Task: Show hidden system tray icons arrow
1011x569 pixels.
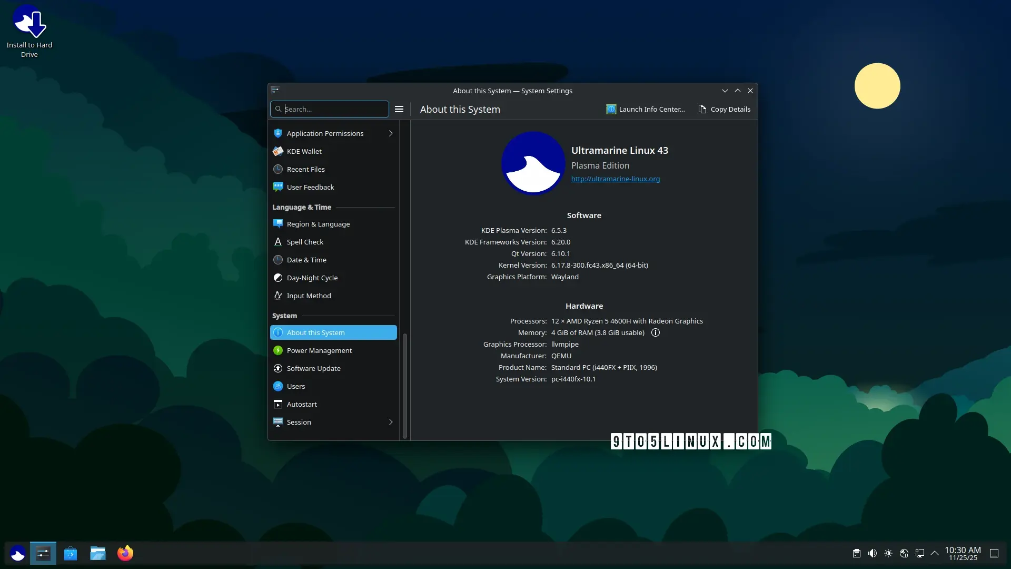Action: coord(935,553)
